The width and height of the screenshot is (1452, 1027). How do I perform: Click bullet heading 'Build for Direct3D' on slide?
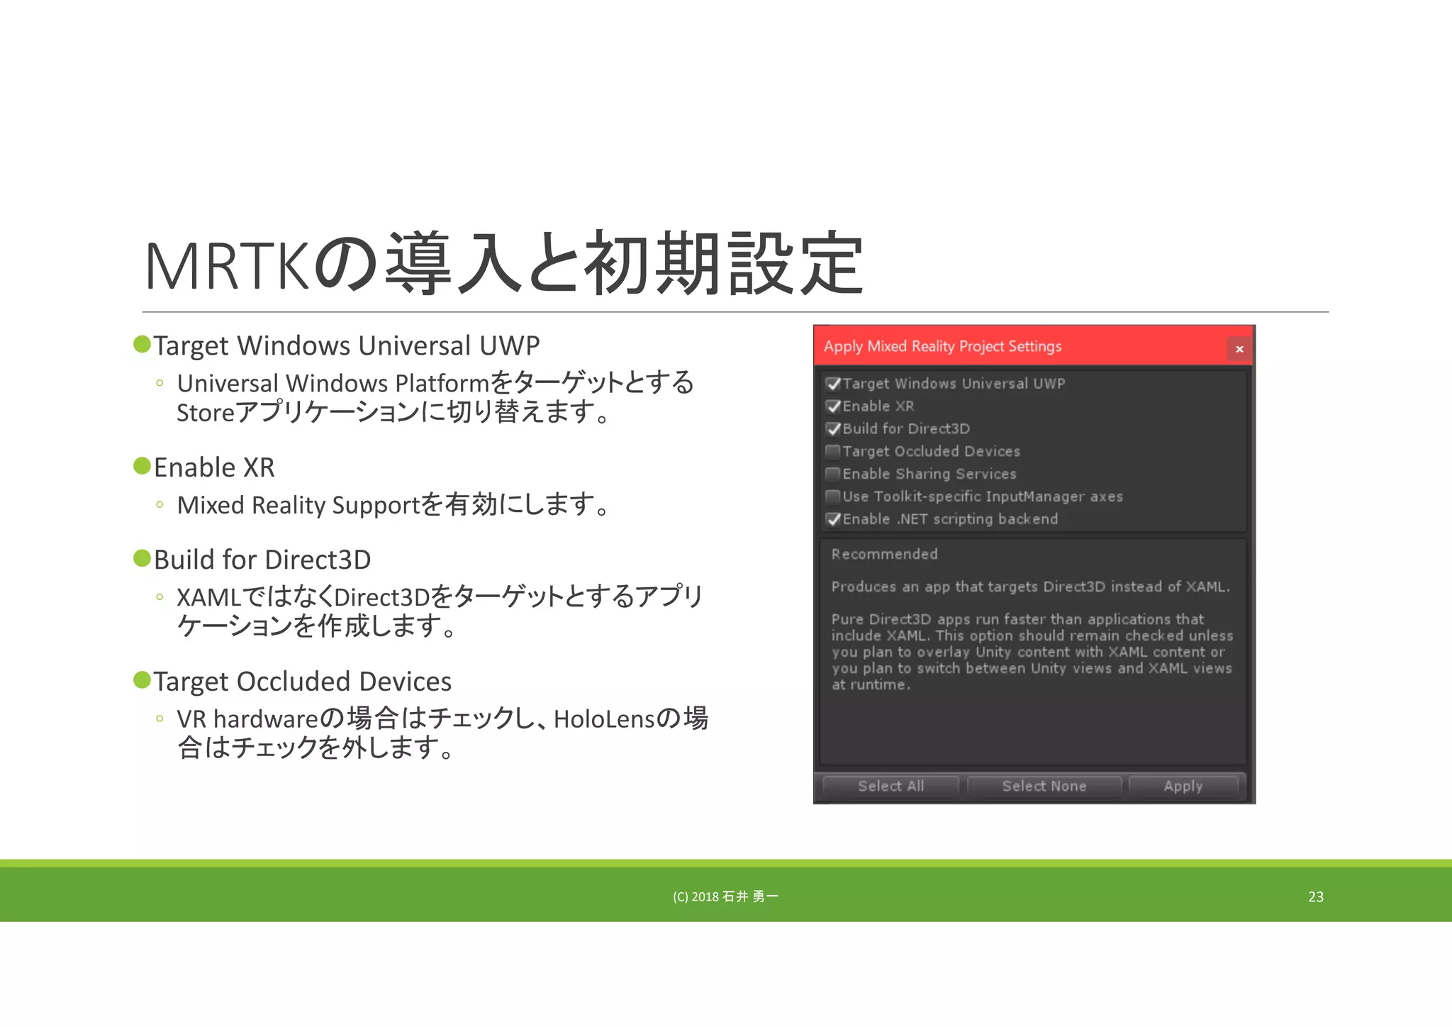[262, 560]
